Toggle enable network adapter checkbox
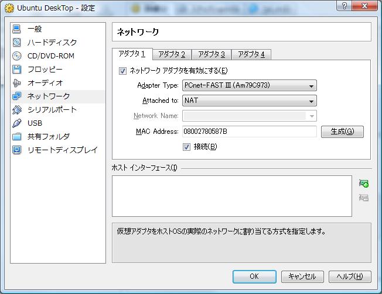Viewport: 382px width, 294px height. coord(122,71)
